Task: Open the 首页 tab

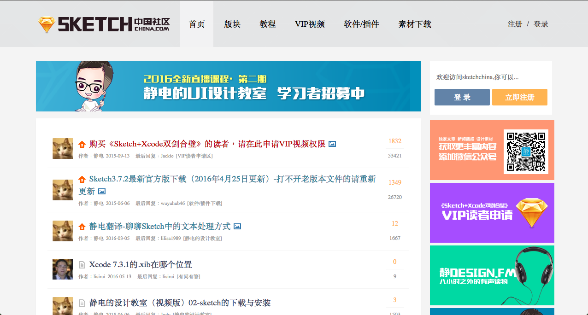Action: coord(197,24)
